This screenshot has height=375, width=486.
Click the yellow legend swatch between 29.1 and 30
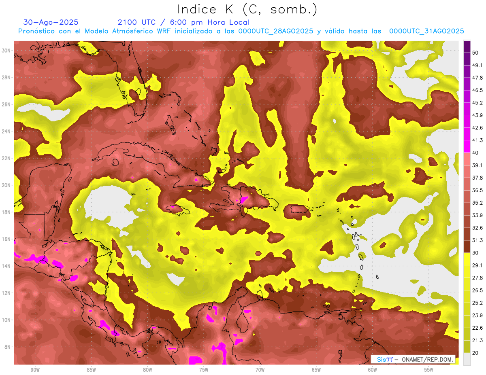point(467,259)
